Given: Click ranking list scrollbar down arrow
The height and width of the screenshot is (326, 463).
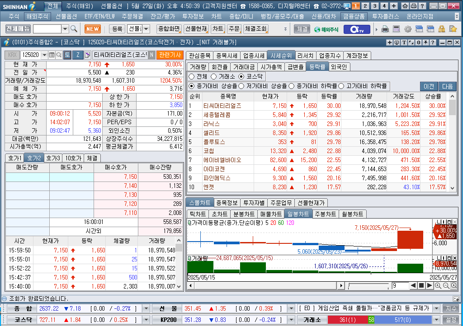Looking at the screenshot, I should [452, 188].
